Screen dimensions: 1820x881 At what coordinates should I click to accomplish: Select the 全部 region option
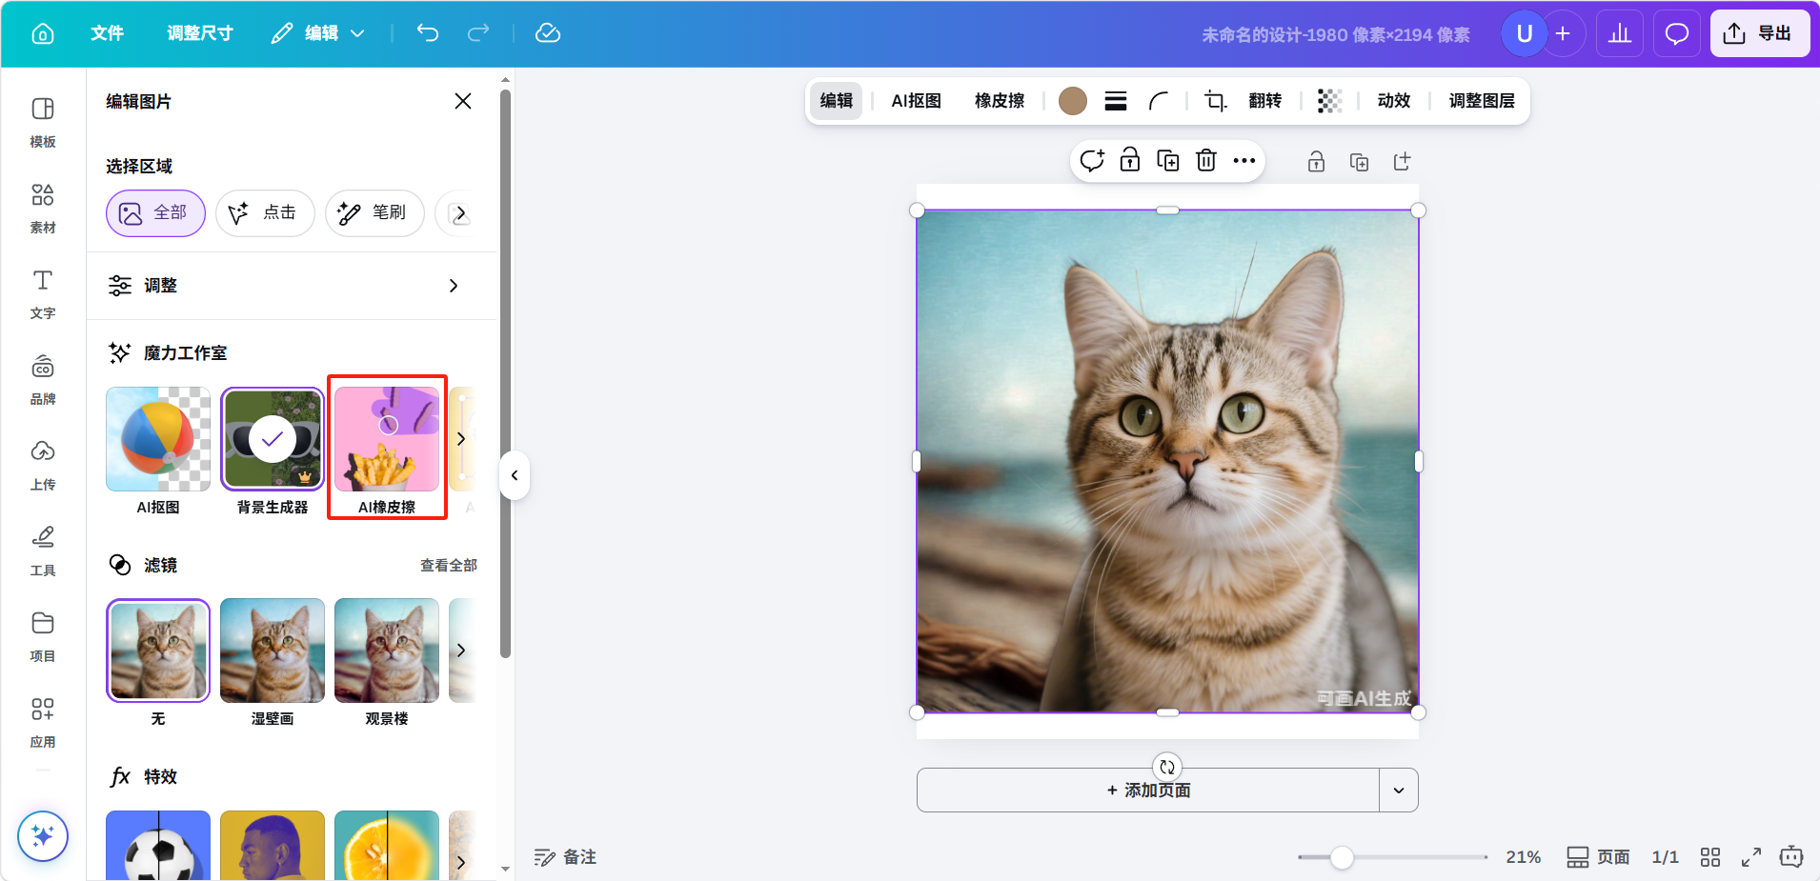coord(155,212)
